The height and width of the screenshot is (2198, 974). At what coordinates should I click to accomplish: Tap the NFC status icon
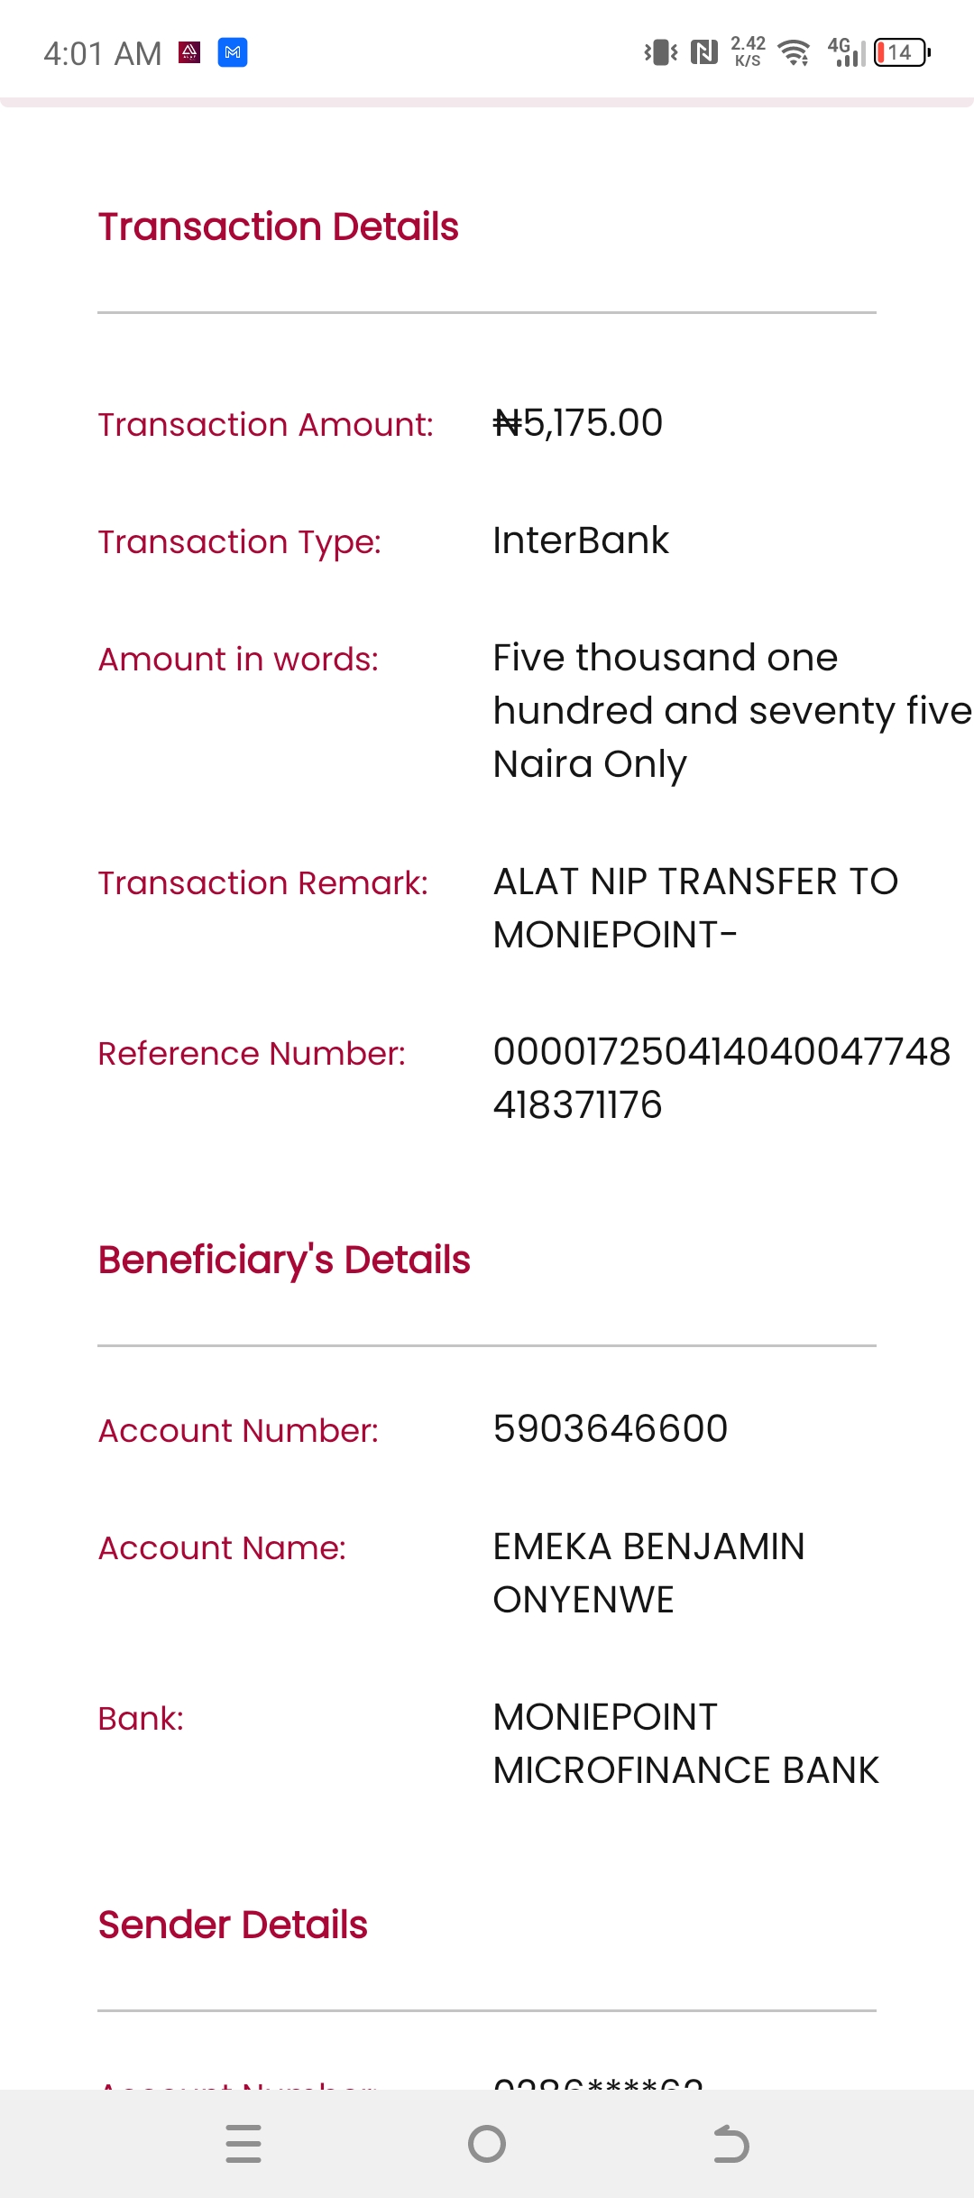pyautogui.click(x=703, y=52)
